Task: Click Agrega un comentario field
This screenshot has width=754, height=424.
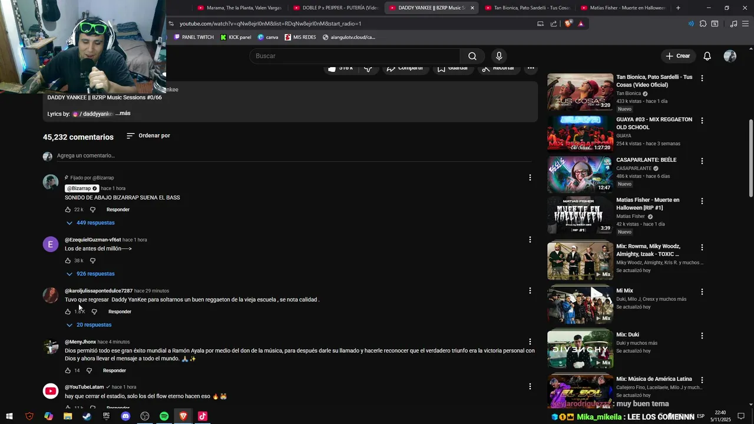Action: (295, 155)
